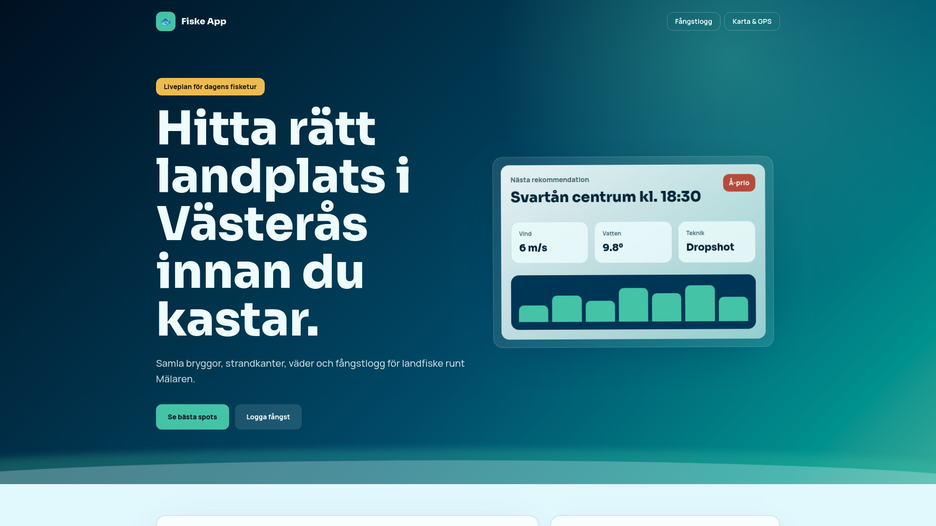
Task: Select the Teknik Dropshot stat card
Action: 717,242
